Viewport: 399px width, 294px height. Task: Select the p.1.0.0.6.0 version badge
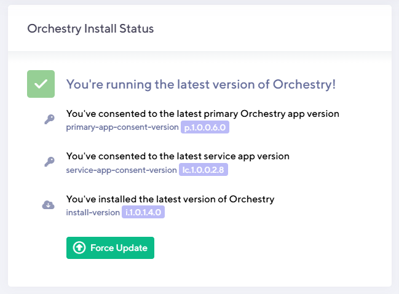click(x=205, y=127)
